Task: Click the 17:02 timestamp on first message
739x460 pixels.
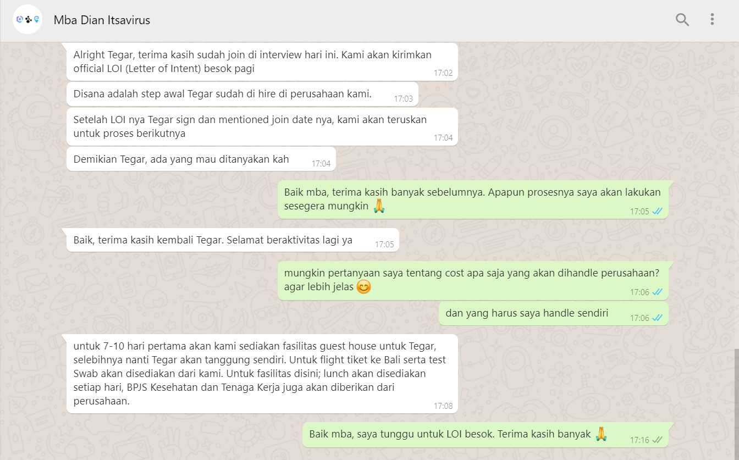Action: [x=443, y=73]
